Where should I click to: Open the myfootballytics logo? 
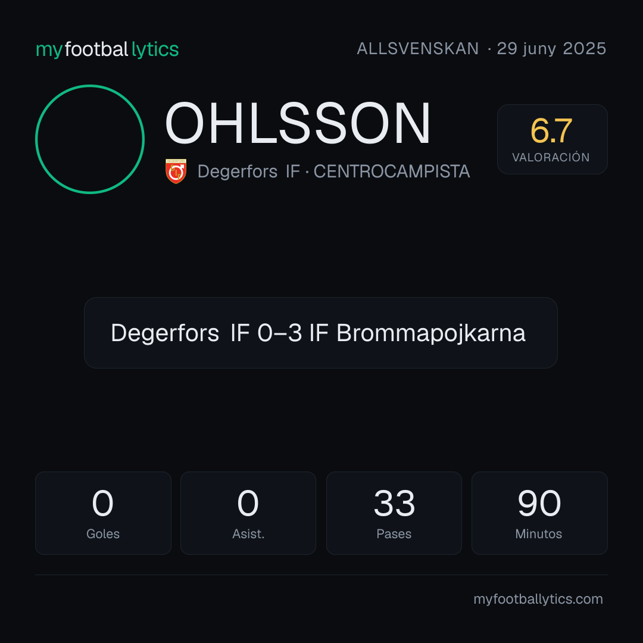107,49
